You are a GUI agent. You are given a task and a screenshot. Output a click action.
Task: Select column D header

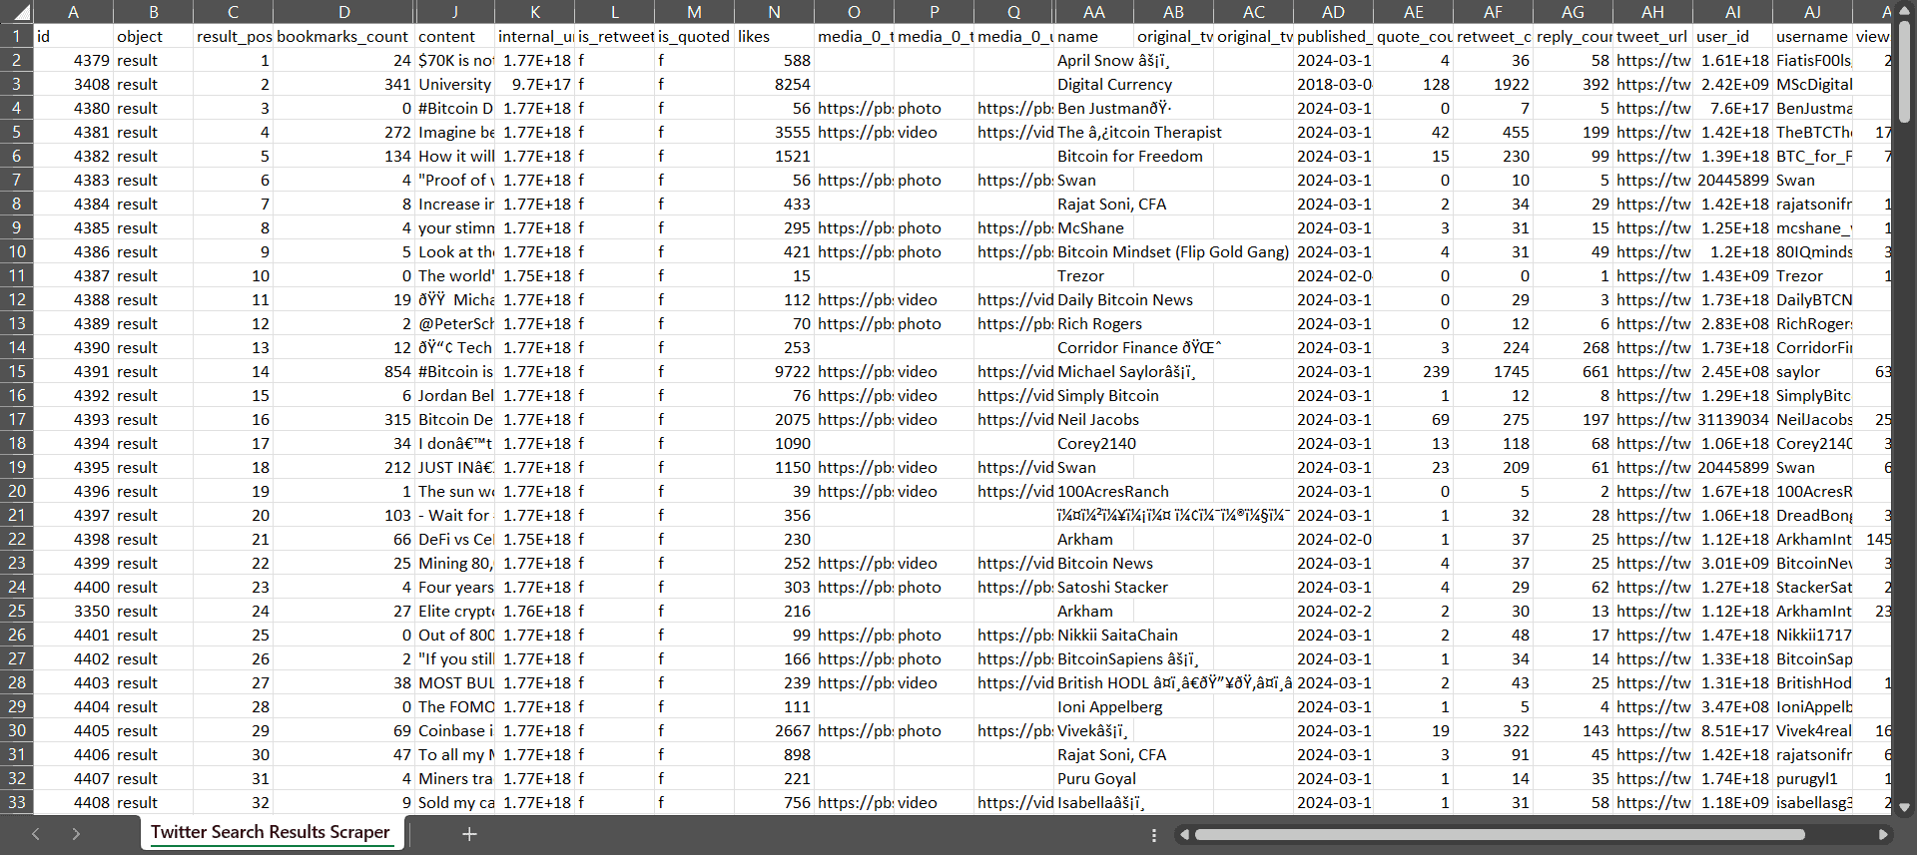[x=344, y=12]
